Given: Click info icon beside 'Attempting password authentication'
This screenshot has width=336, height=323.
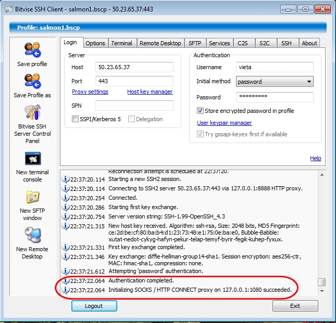Looking at the screenshot, I should (x=65, y=271).
